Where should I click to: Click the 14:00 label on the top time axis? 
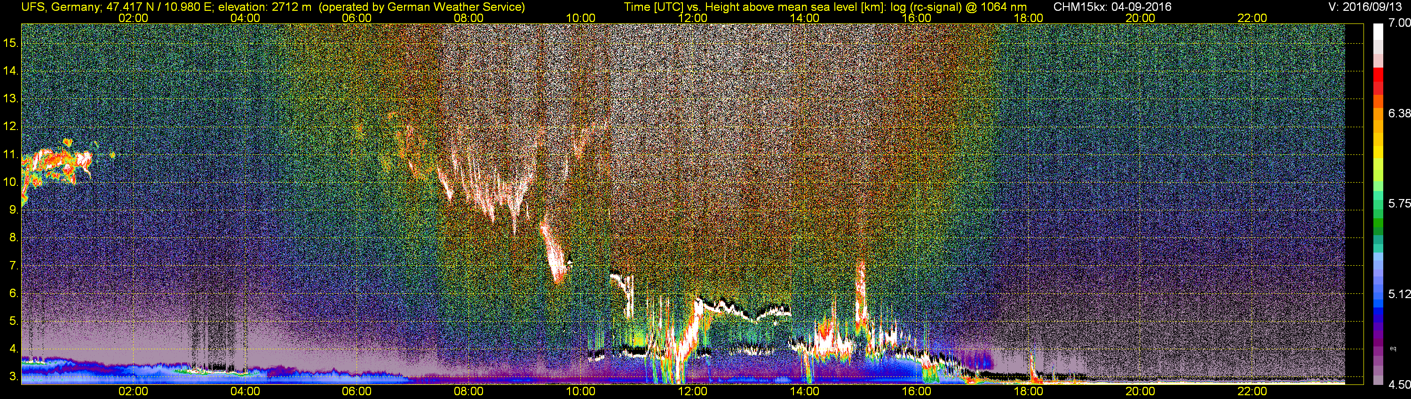click(805, 18)
